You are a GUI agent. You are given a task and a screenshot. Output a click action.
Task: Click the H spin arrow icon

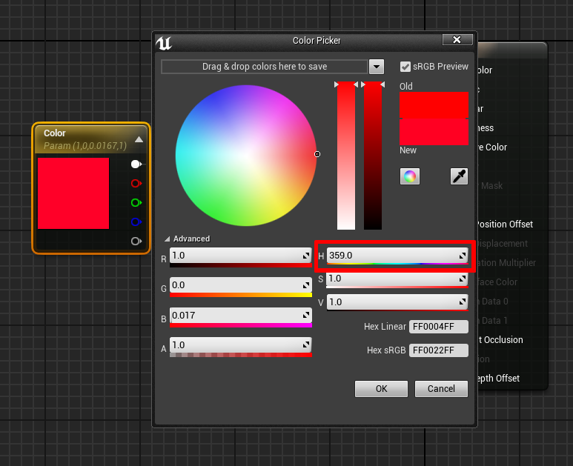(x=463, y=256)
